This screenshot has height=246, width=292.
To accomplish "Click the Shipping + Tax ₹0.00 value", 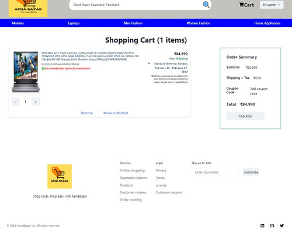I will [x=258, y=78].
